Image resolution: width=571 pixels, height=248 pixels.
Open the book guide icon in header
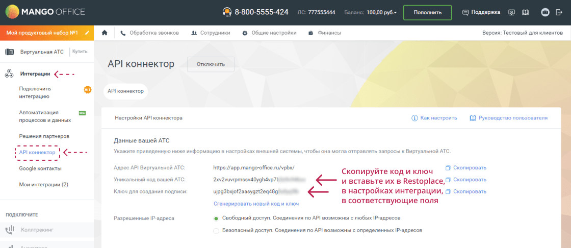tap(525, 12)
